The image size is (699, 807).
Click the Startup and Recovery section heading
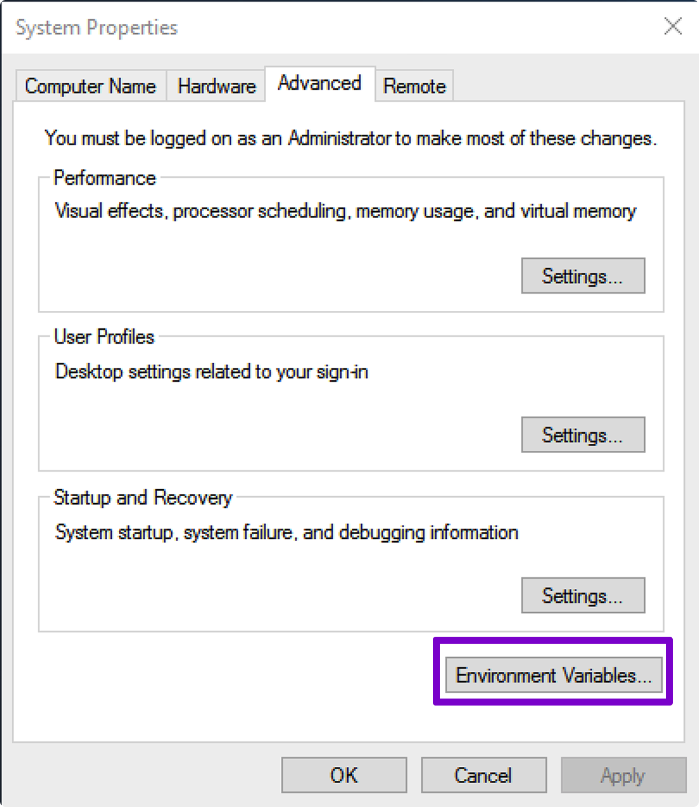pyautogui.click(x=143, y=498)
